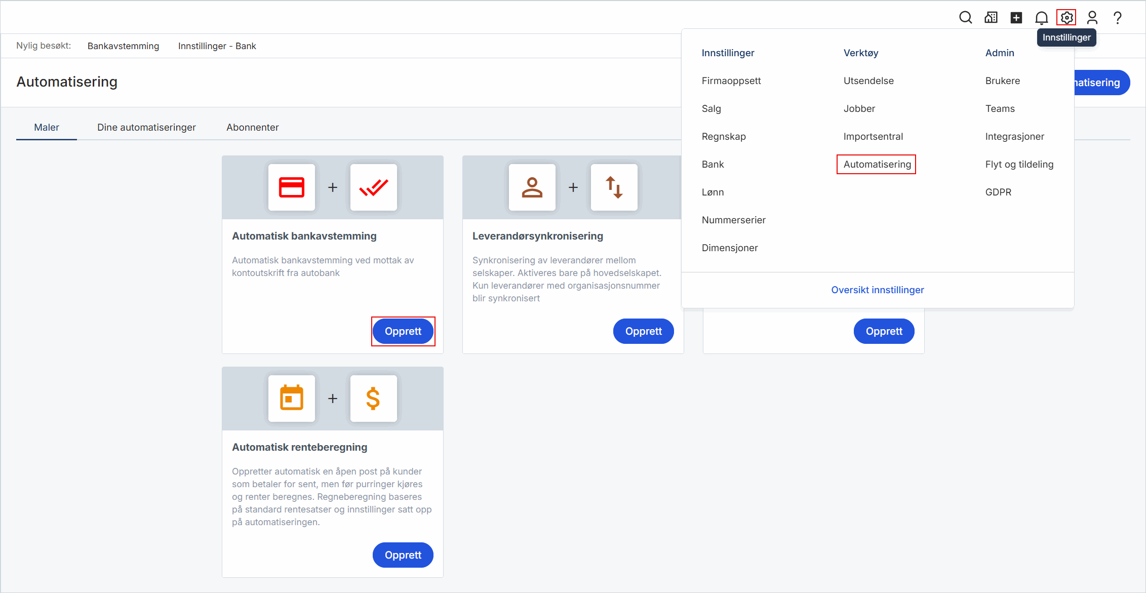Screen dimensions: 1146x593
Task: Click the supplier person icon
Action: pos(532,187)
